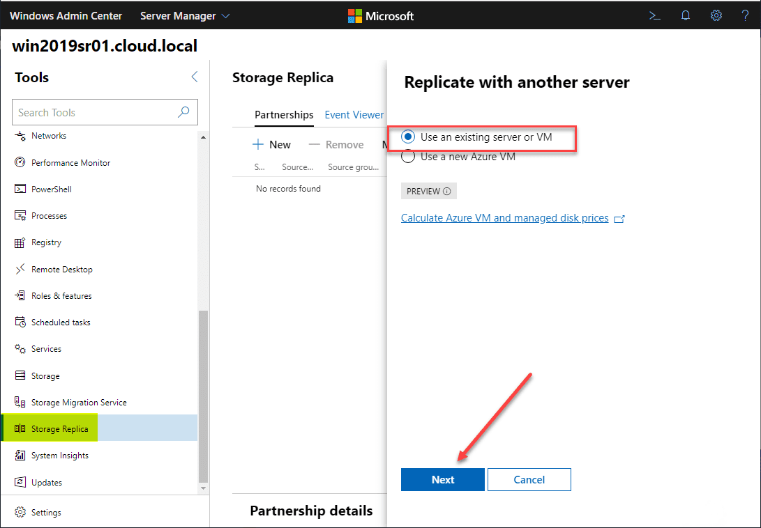Image resolution: width=761 pixels, height=528 pixels.
Task: Click the Search Tools input field
Action: tap(94, 112)
